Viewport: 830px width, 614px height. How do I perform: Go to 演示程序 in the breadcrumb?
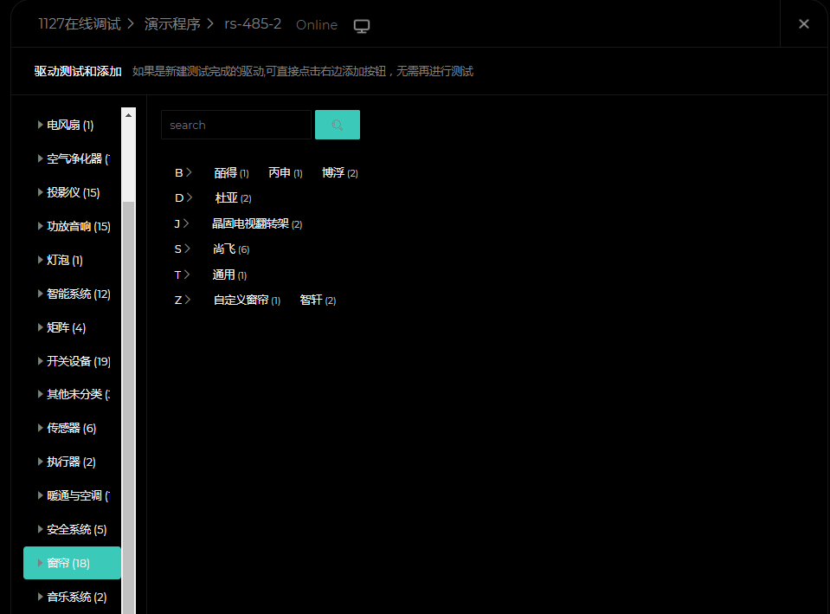(172, 24)
